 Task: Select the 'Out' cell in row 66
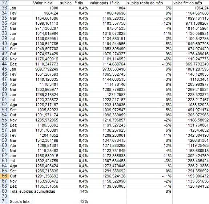(21, 176)
